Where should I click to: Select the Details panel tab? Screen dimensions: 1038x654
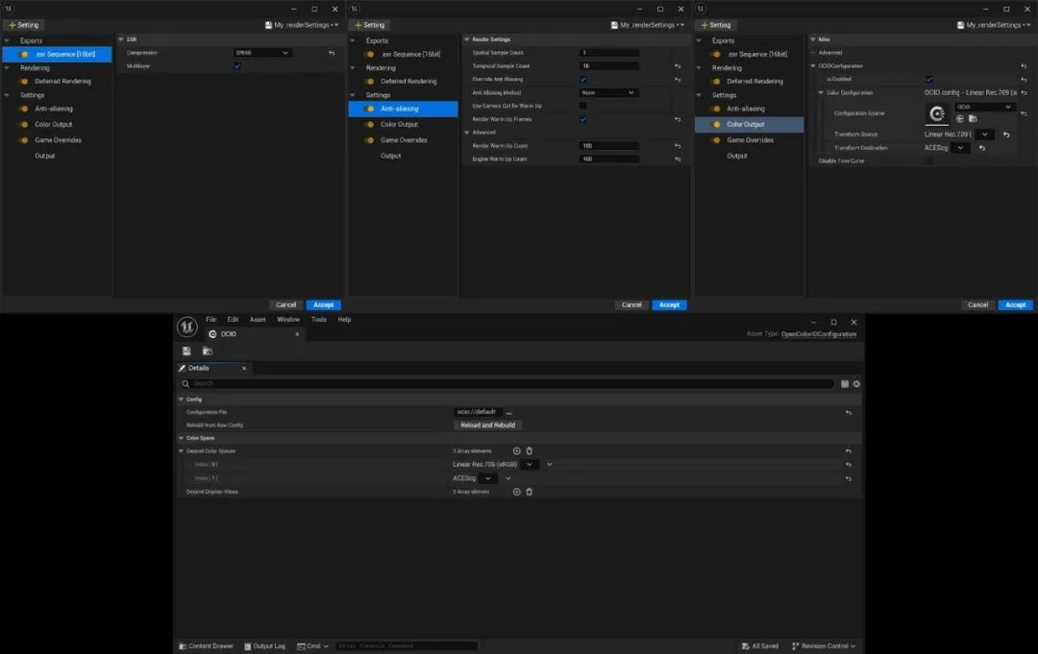(213, 369)
